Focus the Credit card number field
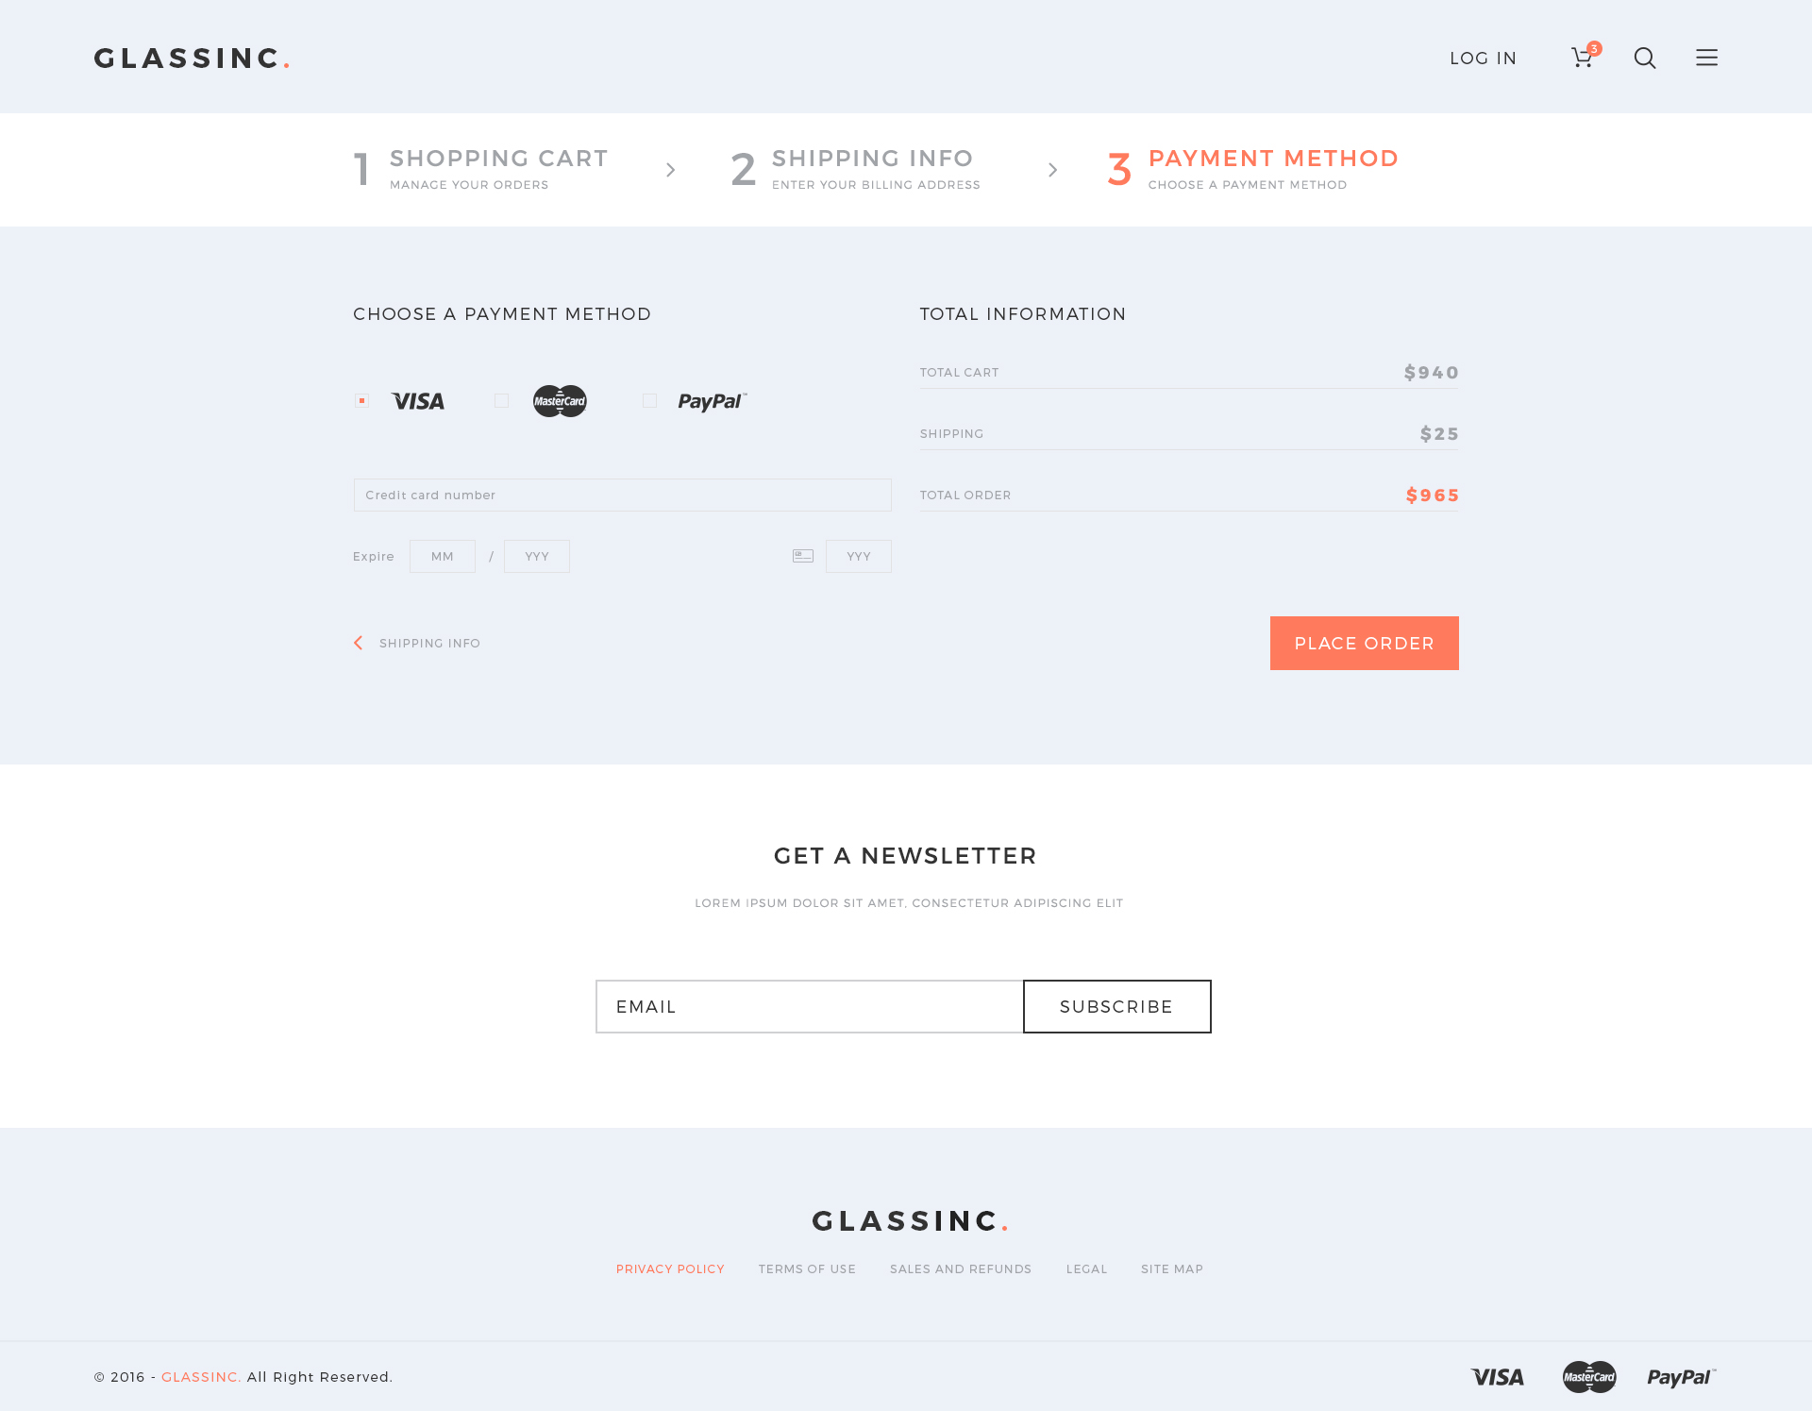This screenshot has width=1812, height=1411. coord(622,495)
